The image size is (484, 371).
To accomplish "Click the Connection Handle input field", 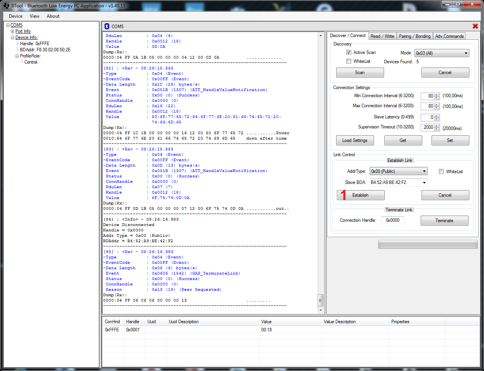I will (x=393, y=220).
